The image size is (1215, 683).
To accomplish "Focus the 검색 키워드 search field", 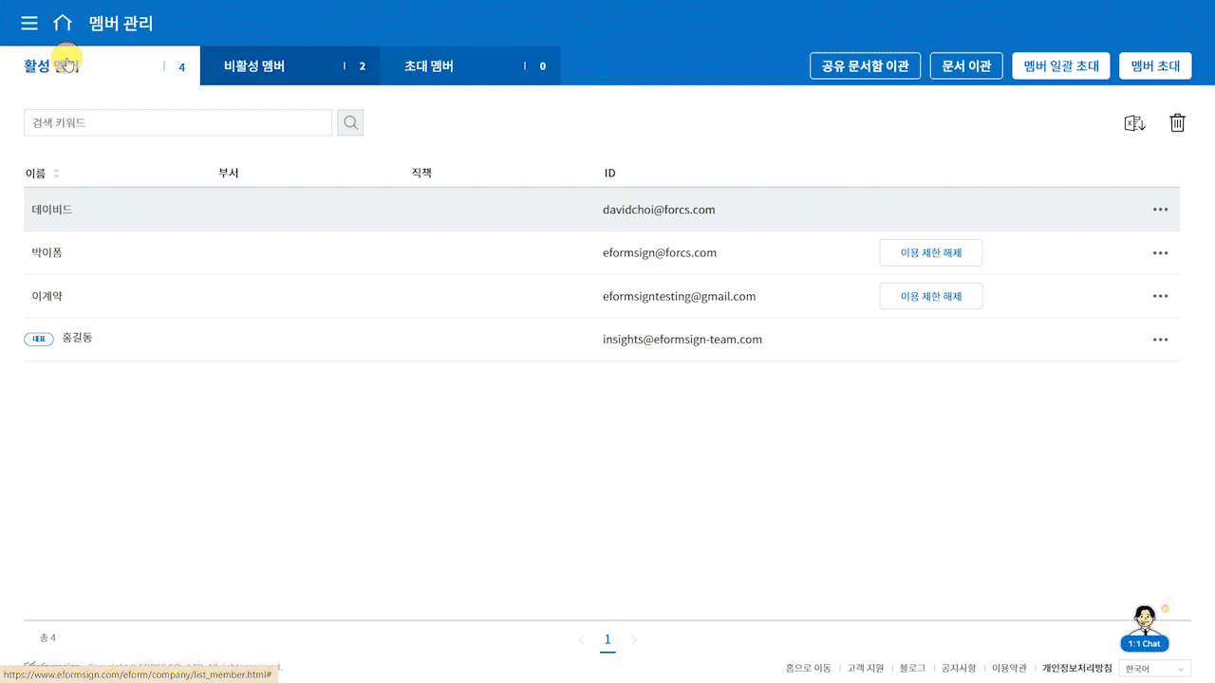I will (x=178, y=122).
